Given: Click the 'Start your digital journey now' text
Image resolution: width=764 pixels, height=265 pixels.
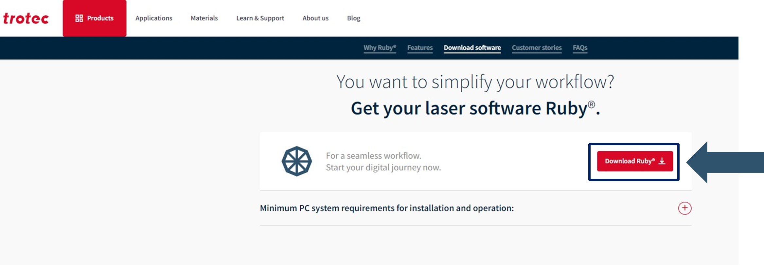Looking at the screenshot, I should pyautogui.click(x=383, y=167).
